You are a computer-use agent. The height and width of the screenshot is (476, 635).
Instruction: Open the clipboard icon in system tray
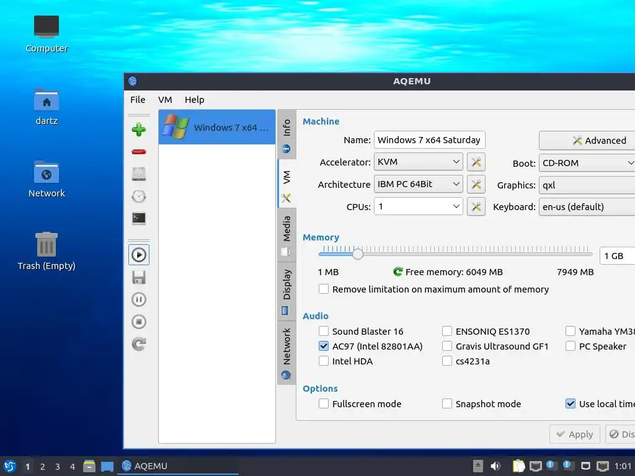(518, 466)
